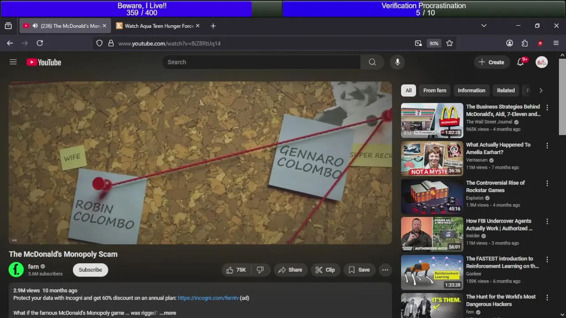This screenshot has height=318, width=566.
Task: Open the zoom level 90% indicator
Action: pos(434,43)
